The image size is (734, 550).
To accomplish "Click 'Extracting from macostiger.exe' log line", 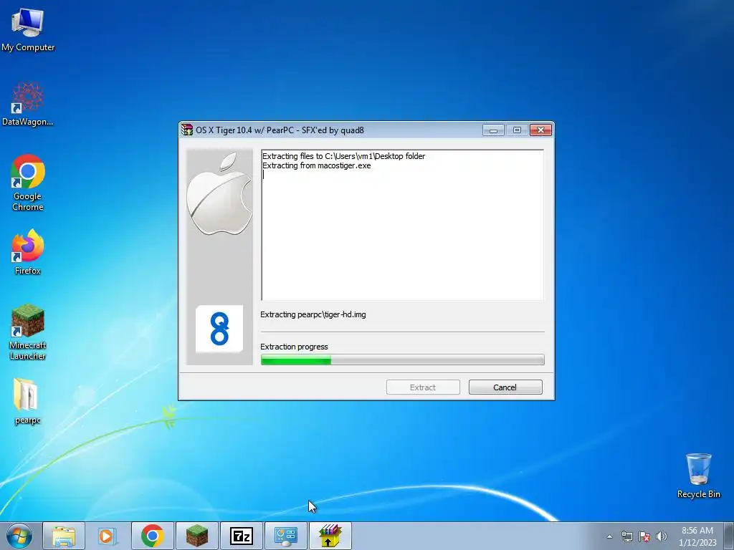I will coord(316,165).
